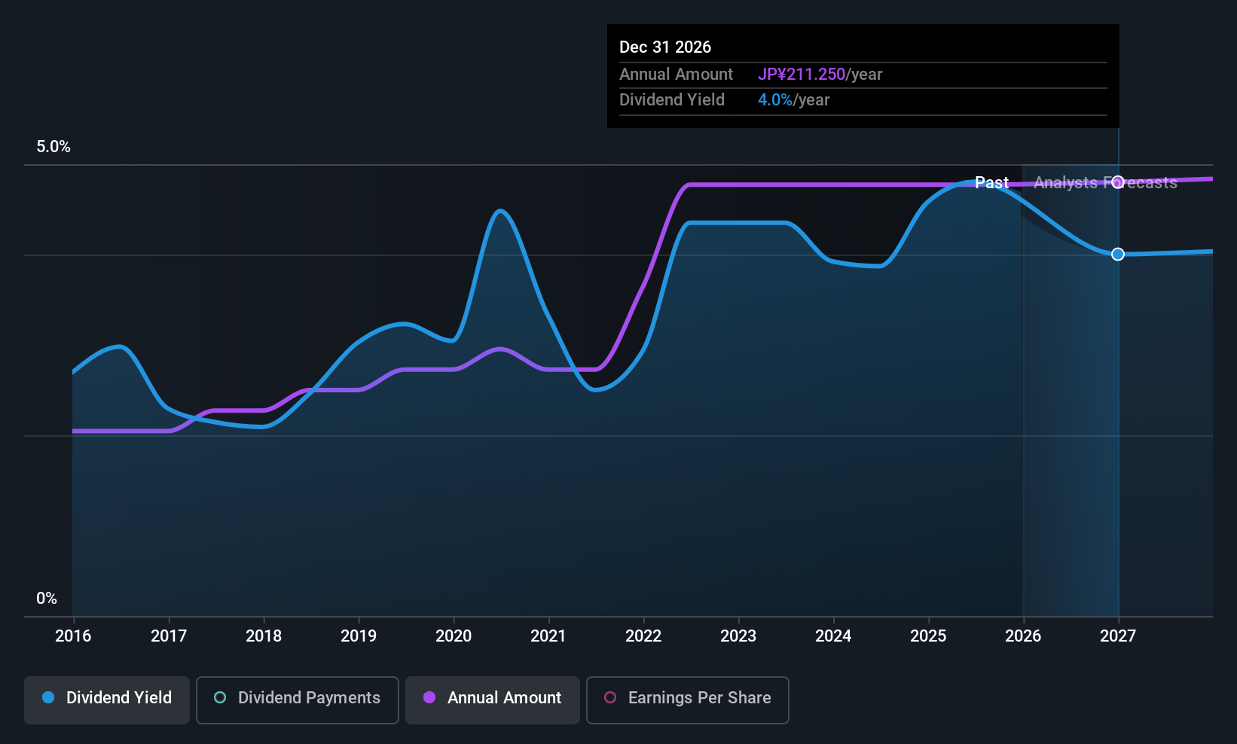Click the 2019 x-axis label
Screen dimensions: 1237x744
[x=359, y=636]
